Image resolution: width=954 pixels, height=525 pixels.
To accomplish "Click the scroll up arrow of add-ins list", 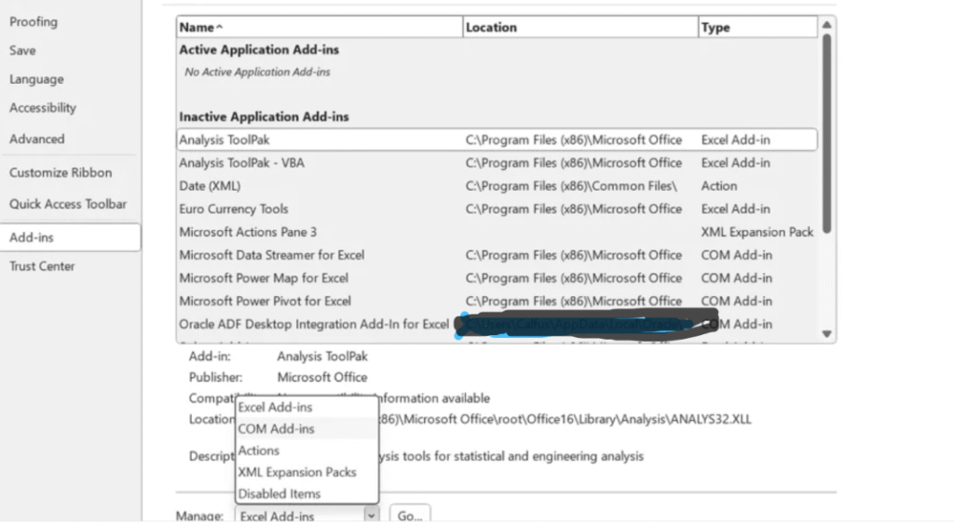I will 826,25.
